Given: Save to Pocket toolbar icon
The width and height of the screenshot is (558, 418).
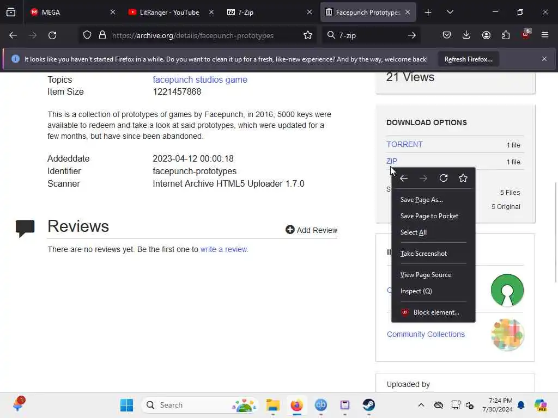Looking at the screenshot, I should pyautogui.click(x=447, y=35).
